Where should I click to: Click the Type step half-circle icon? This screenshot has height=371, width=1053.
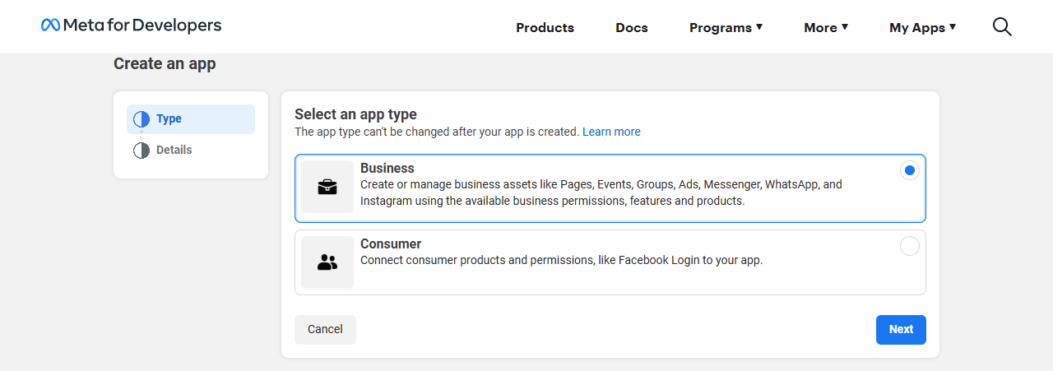click(x=141, y=119)
